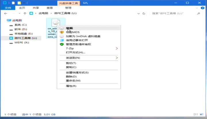Click the quick access new folder icon
This screenshot has width=207, height=119.
(19, 3)
